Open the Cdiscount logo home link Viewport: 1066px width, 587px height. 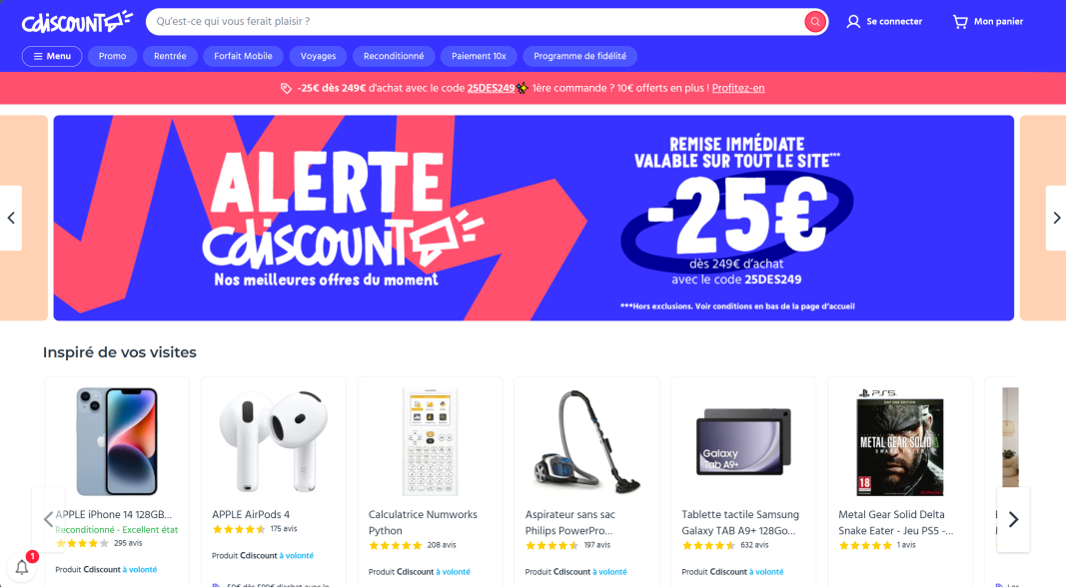pyautogui.click(x=77, y=22)
